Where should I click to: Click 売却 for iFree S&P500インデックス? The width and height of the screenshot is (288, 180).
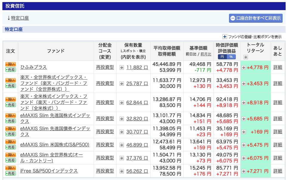10,173
